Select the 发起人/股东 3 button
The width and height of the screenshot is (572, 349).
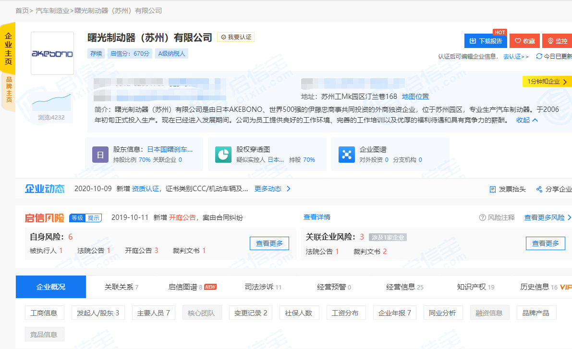point(98,313)
